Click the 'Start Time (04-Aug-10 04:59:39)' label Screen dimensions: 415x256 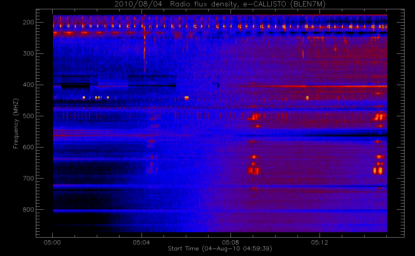tap(220, 248)
